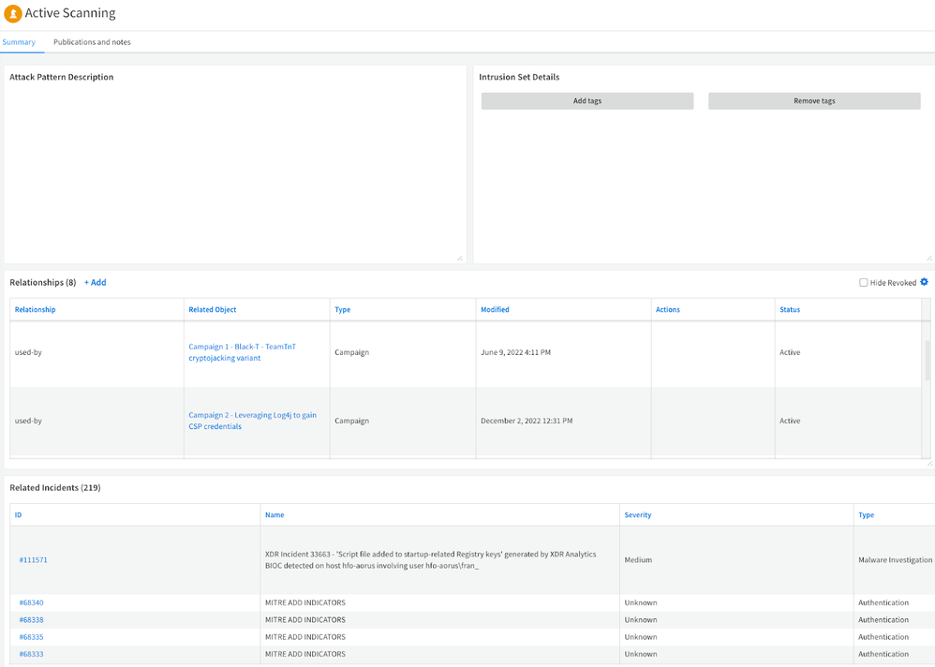Toggle the Hide Revoked checkbox
The height and width of the screenshot is (667, 935).
coord(864,283)
